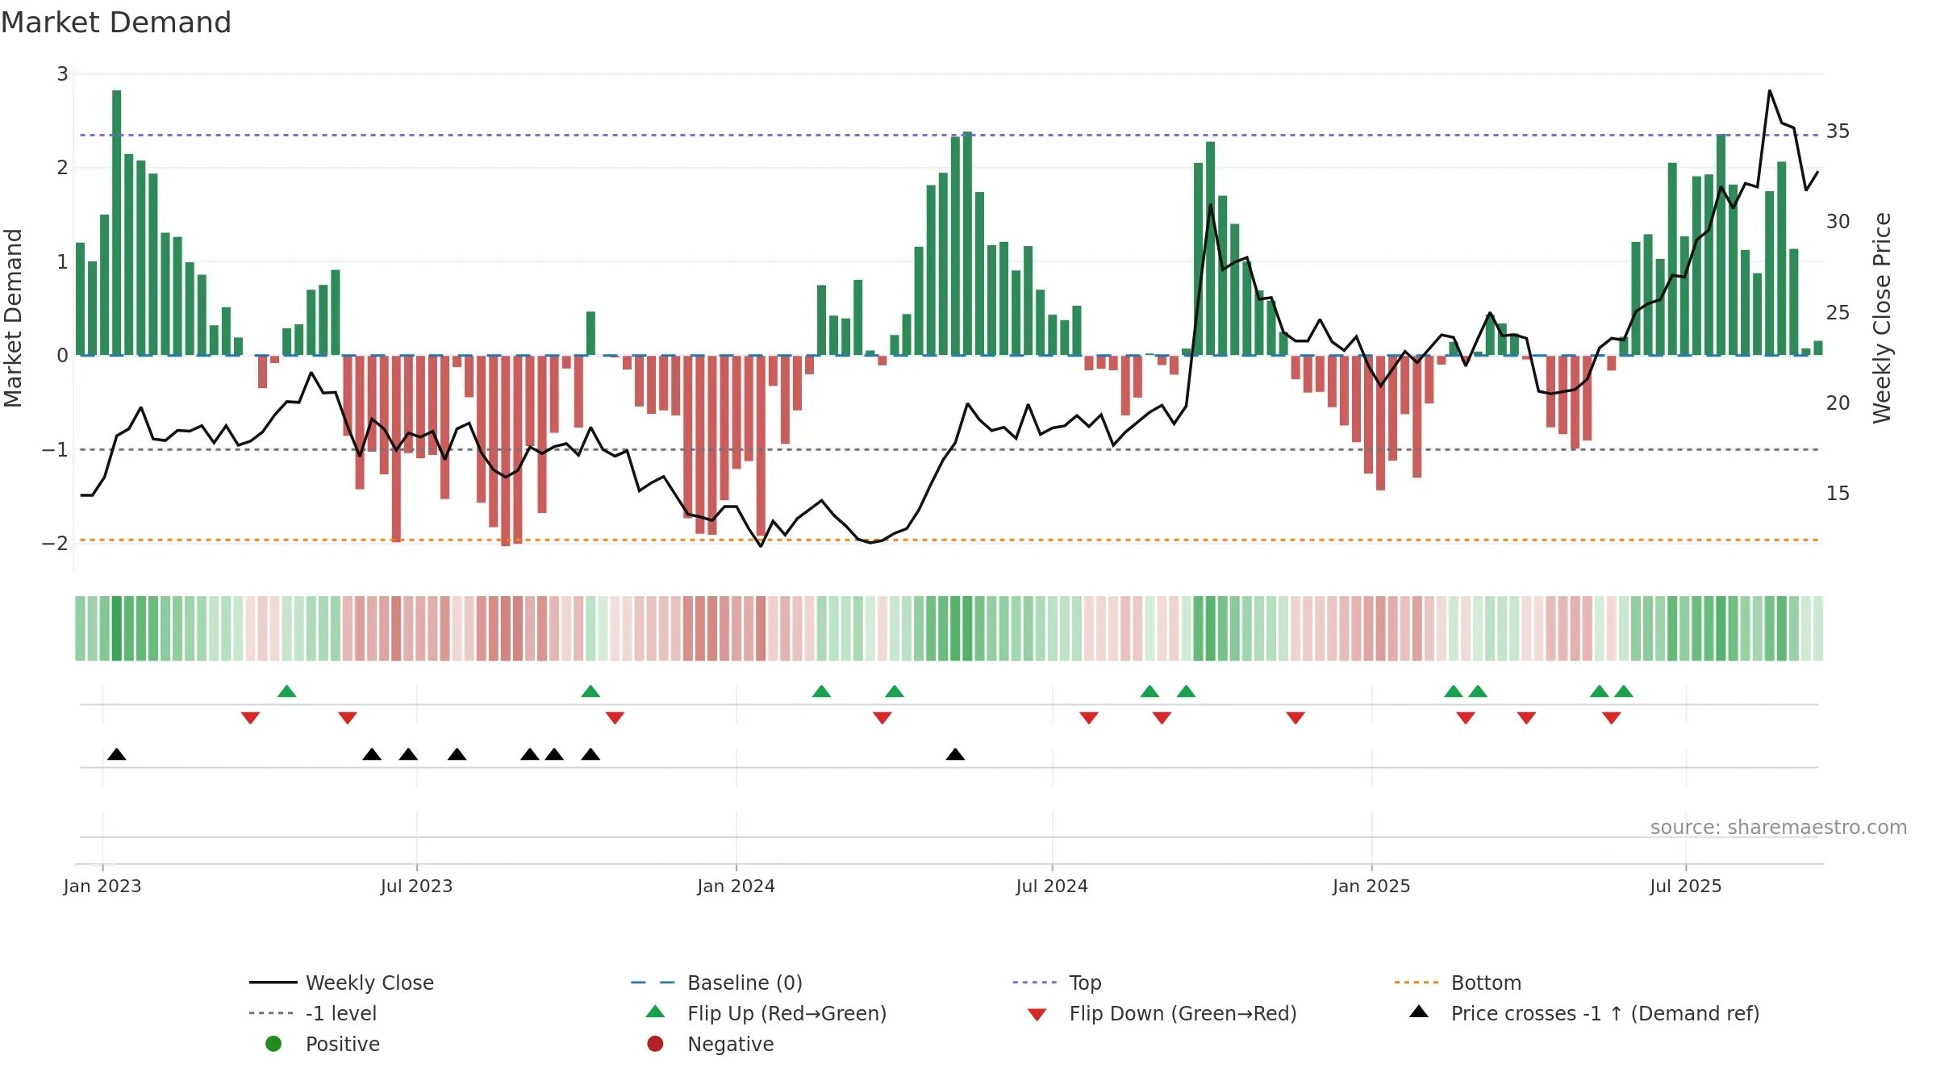Click the Jul 2023 x-axis label
Screen dimensions: 1936x1089
coord(417,887)
